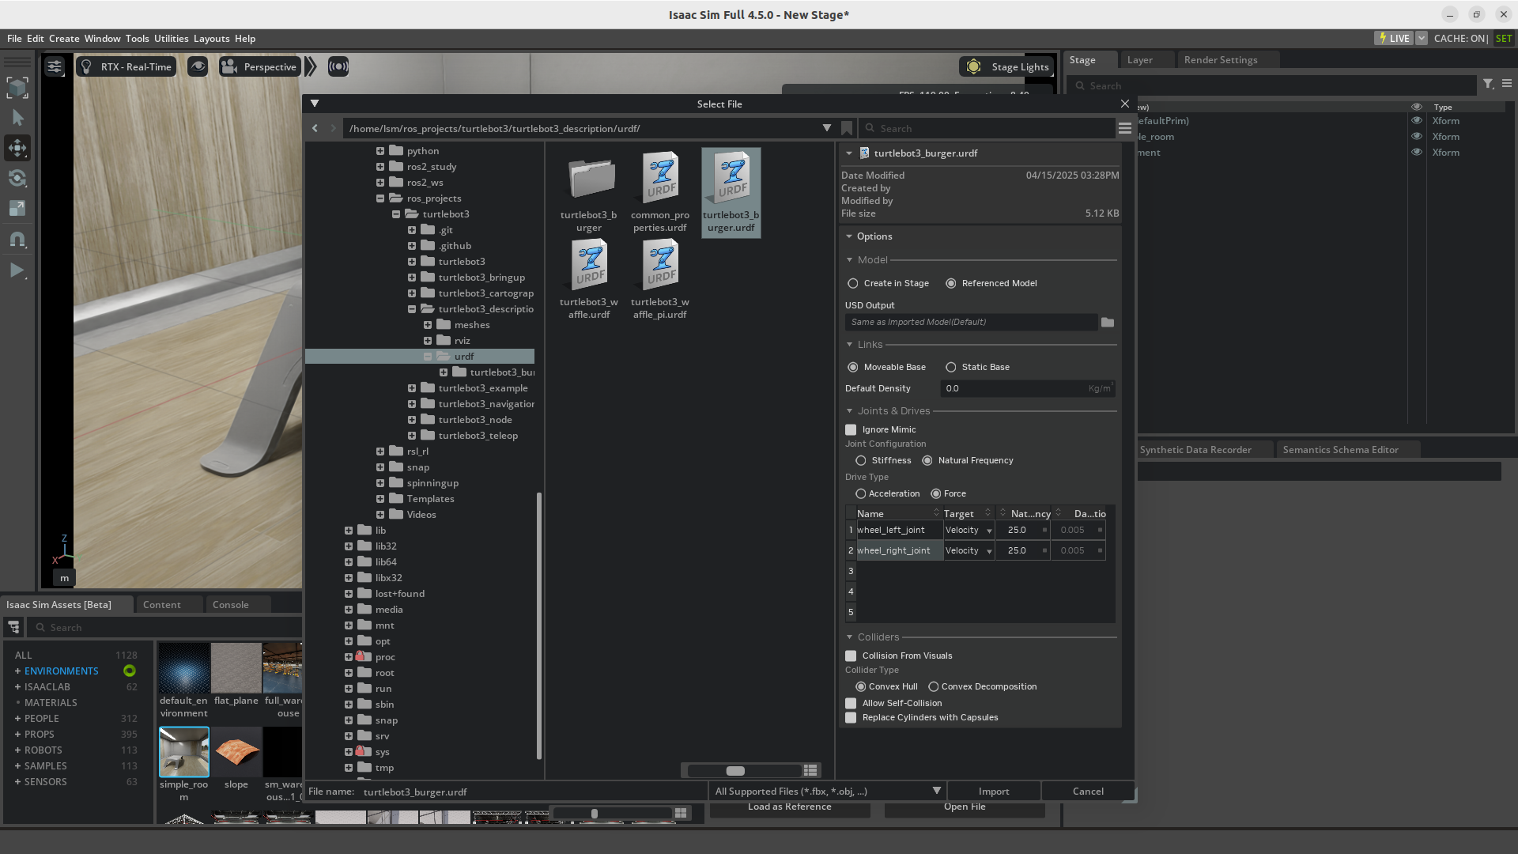
Task: Select the common_properties.urdf file icon
Action: pyautogui.click(x=660, y=177)
